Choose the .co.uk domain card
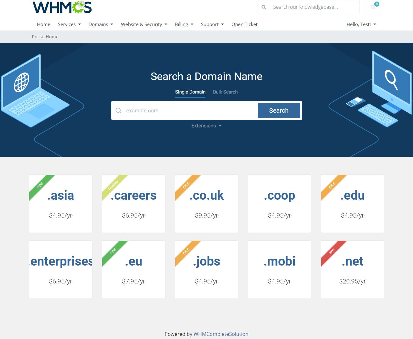The width and height of the screenshot is (413, 339). point(207,204)
